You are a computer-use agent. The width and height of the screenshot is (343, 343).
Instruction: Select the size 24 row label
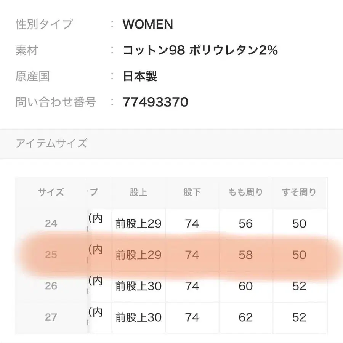pyautogui.click(x=51, y=223)
